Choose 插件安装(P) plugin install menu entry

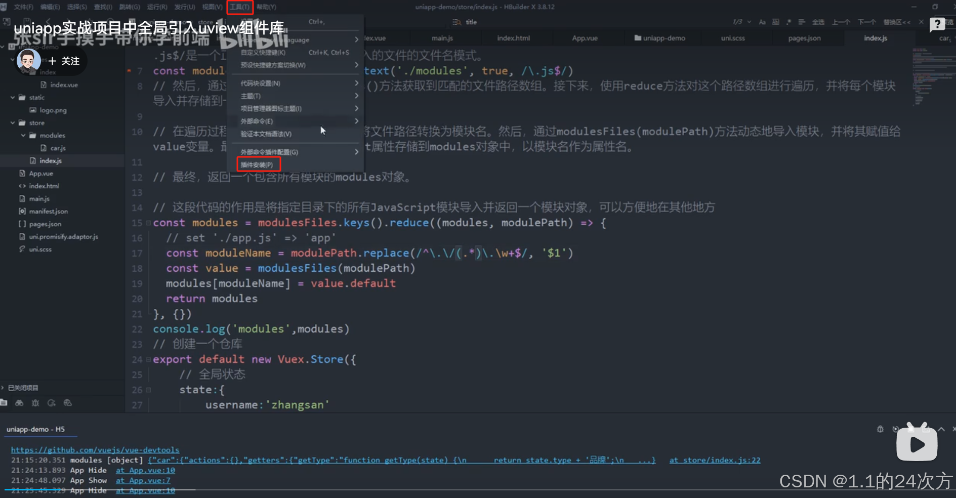coord(258,164)
